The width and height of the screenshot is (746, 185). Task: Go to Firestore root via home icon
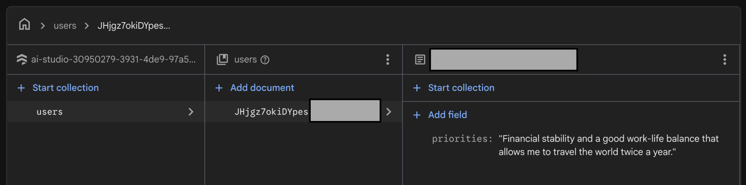[x=24, y=25]
